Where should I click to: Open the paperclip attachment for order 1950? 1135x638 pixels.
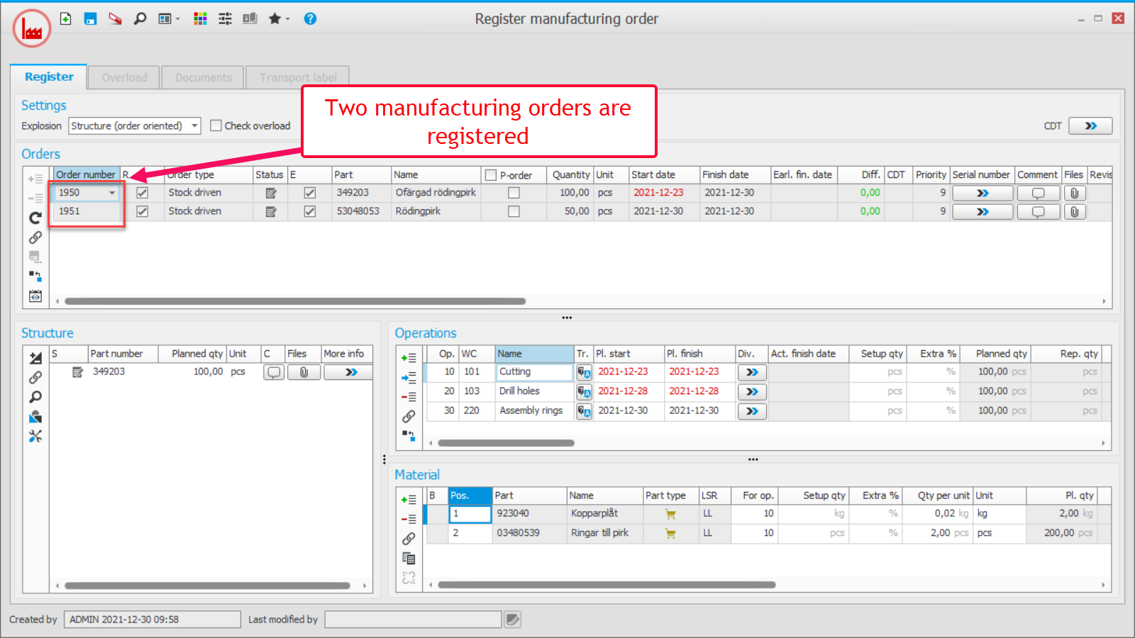click(1074, 192)
